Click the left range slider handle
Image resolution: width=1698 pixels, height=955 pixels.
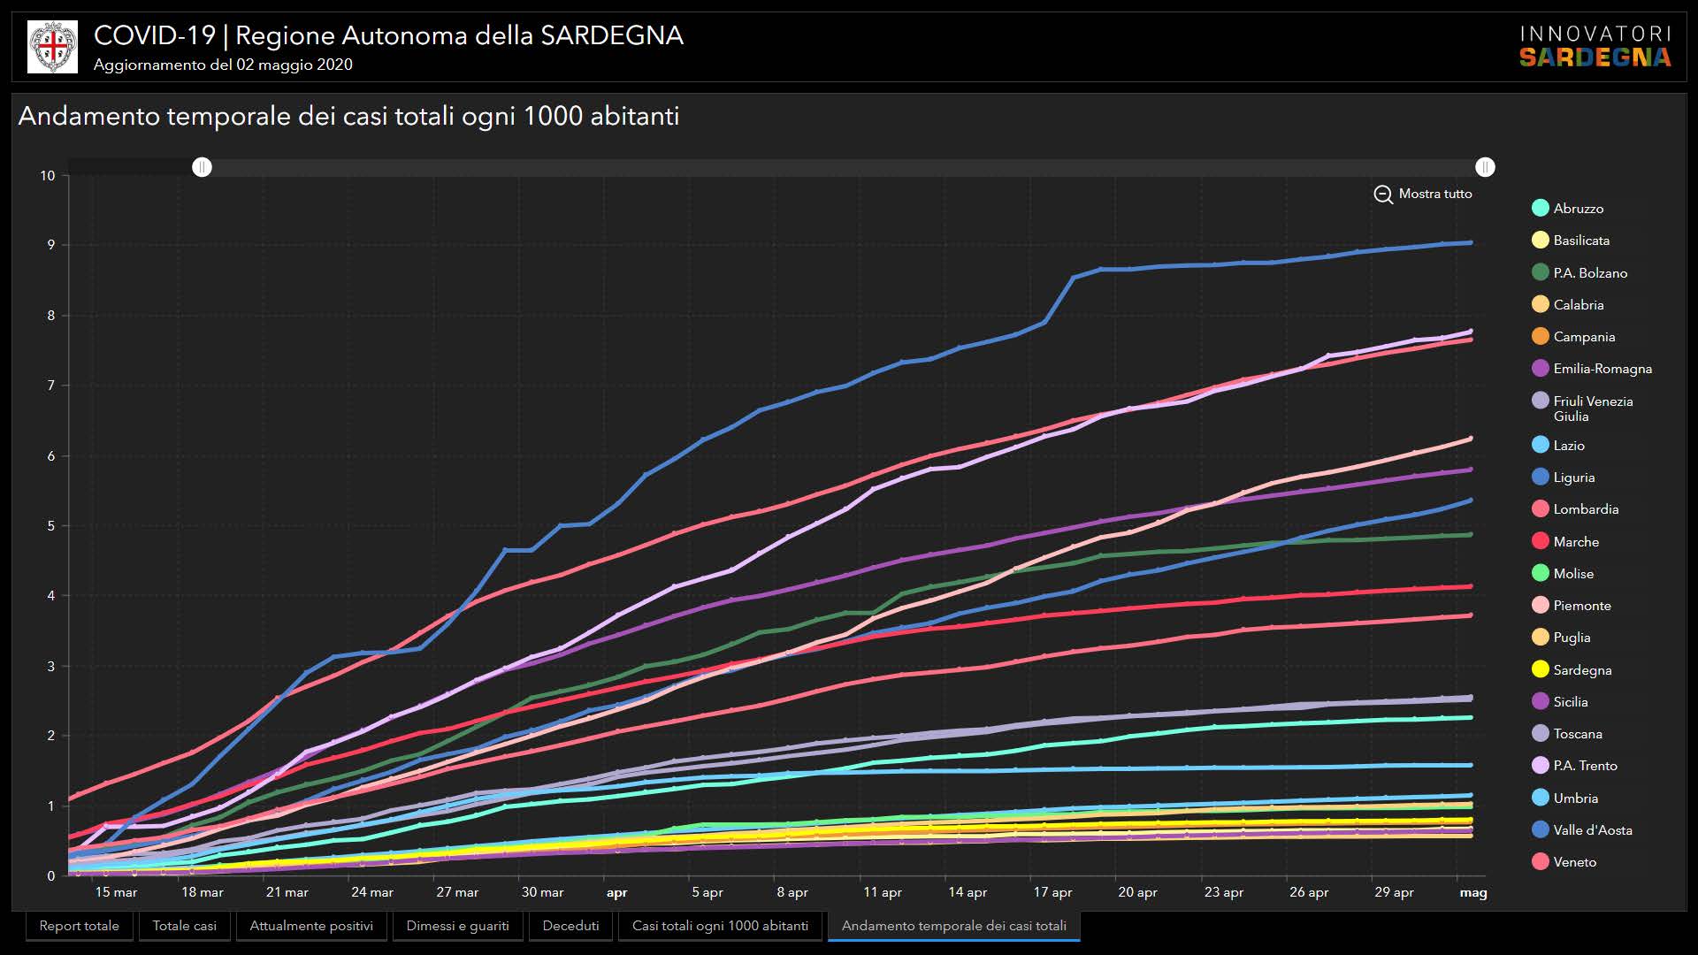[x=203, y=167]
